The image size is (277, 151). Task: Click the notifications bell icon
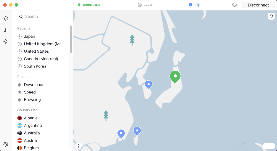pyautogui.click(x=271, y=16)
